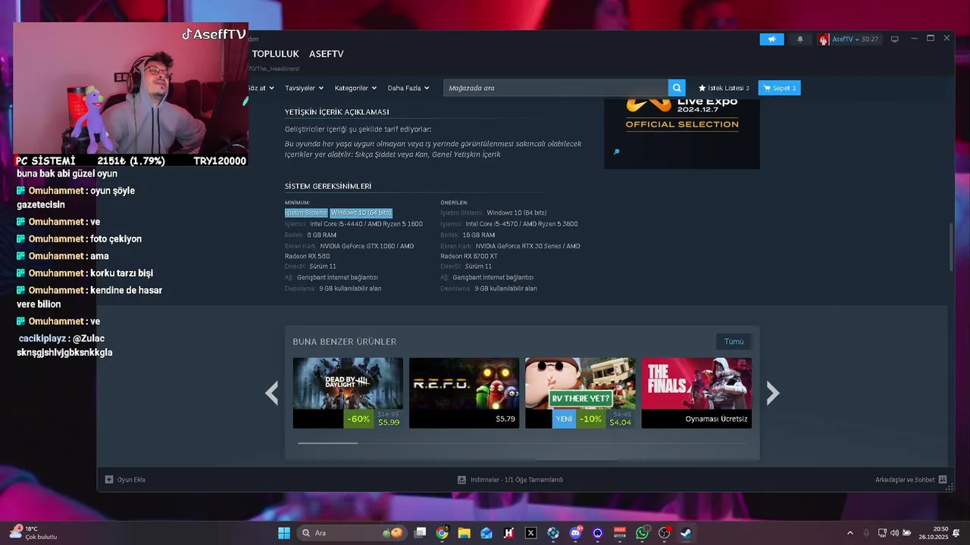The image size is (970, 545).
Task: Click the carousel scrollbar under similar products
Action: point(327,443)
